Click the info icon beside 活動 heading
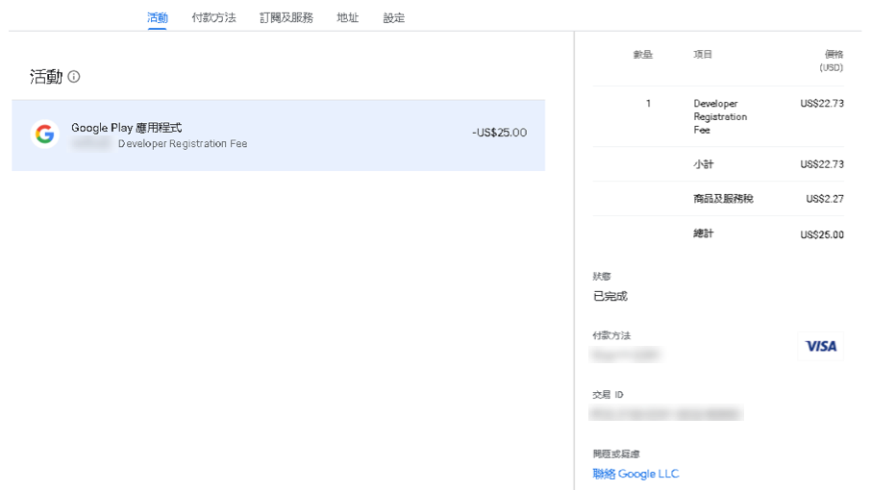Image resolution: width=871 pixels, height=490 pixels. (74, 77)
